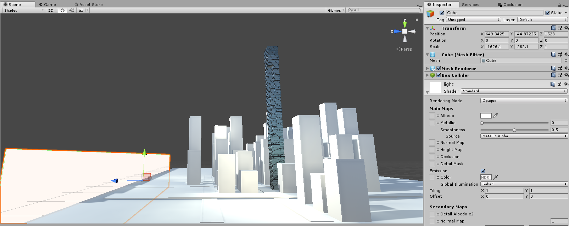Open the Gizmos menu button

(336, 10)
